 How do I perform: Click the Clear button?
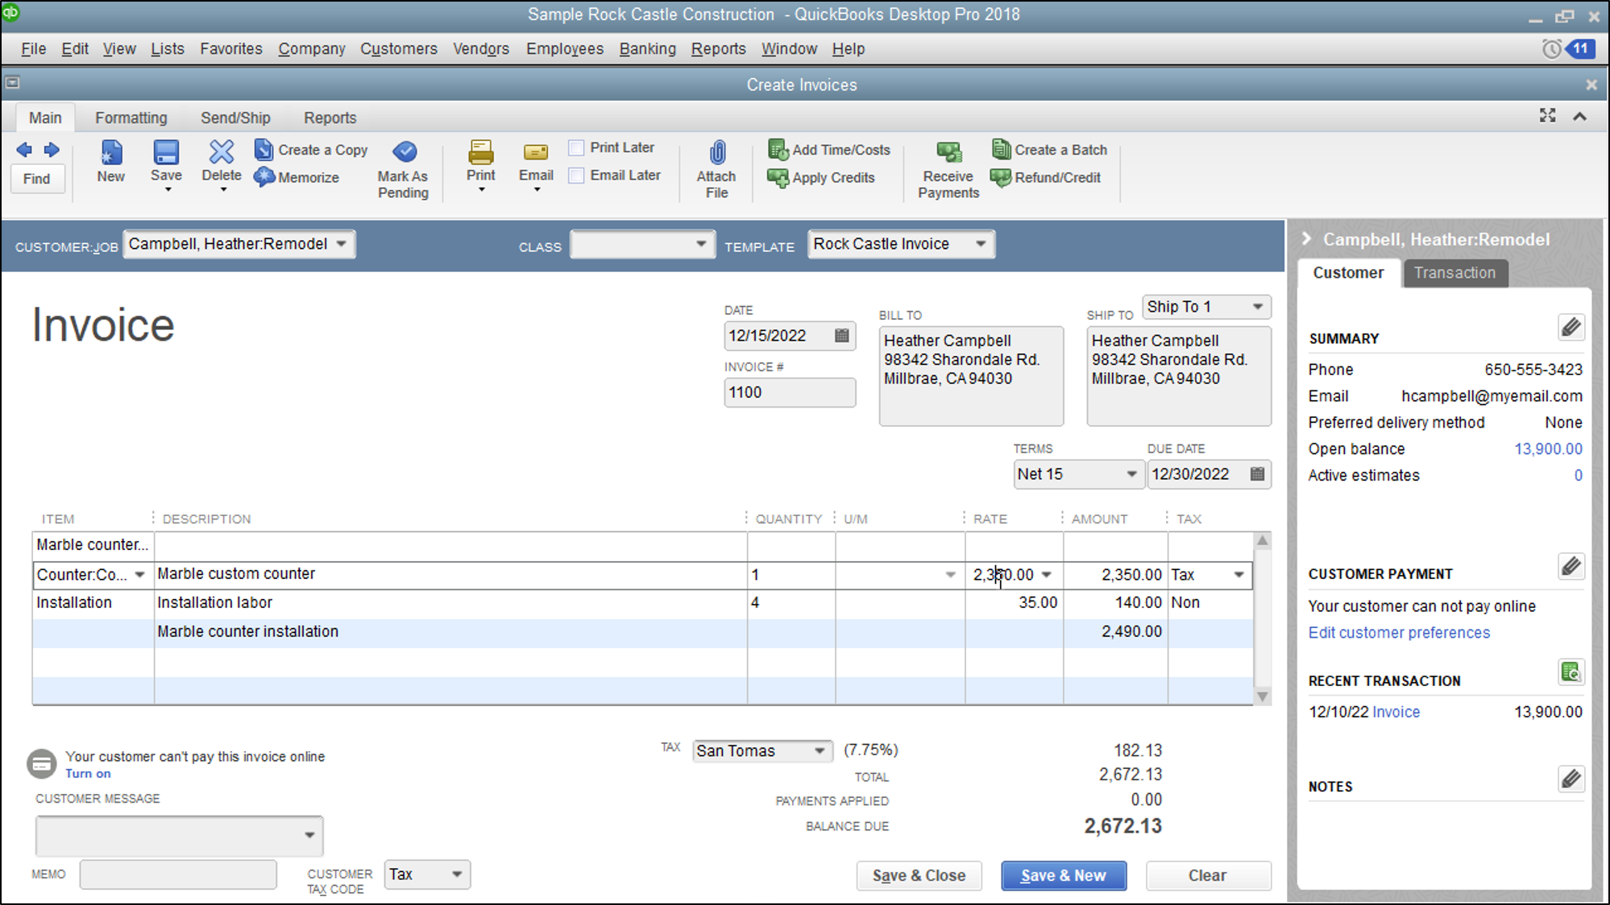coord(1208,876)
